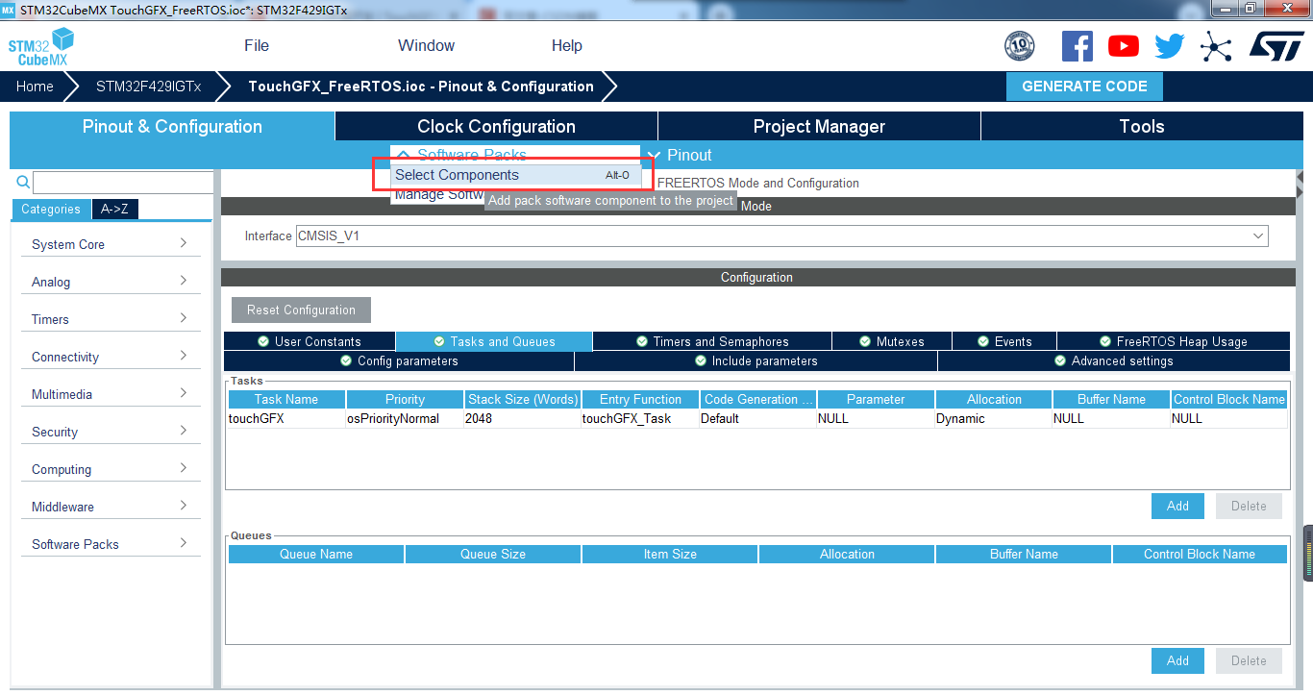Select Dynamic allocation cell

(993, 418)
